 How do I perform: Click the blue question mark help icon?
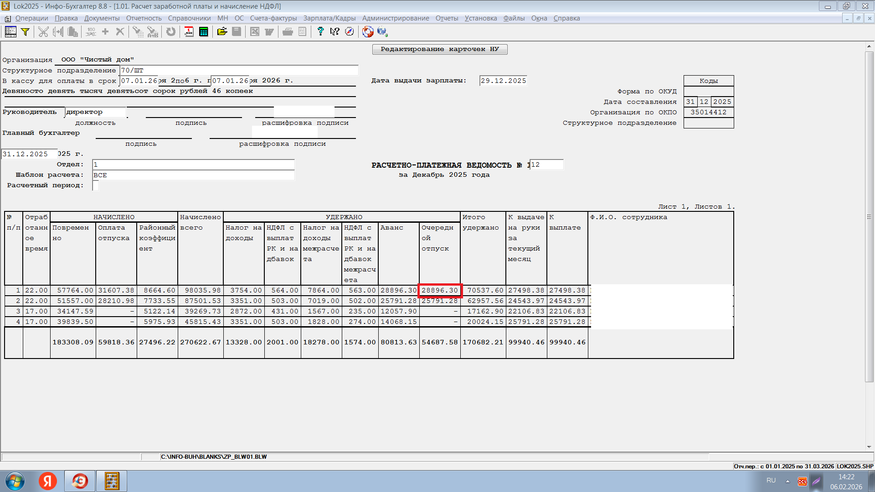320,32
